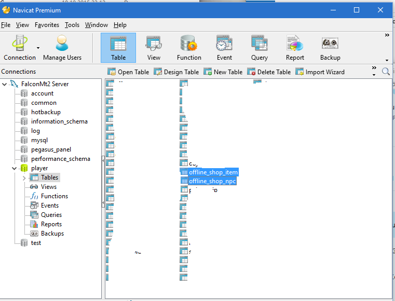Select offline_shop_npc table
Viewport: 395px width, 301px height.
(x=212, y=181)
